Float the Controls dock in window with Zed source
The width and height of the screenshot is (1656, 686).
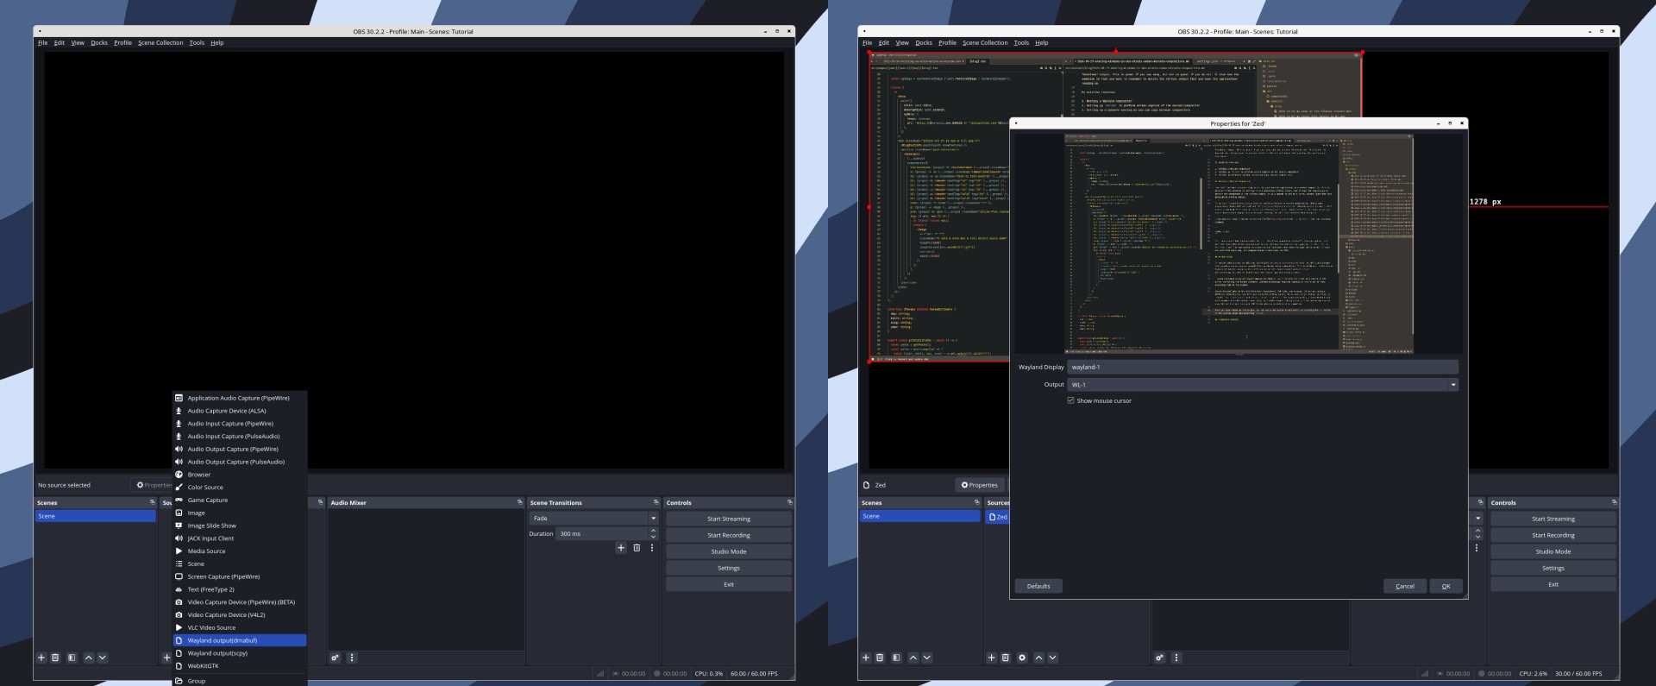1614,502
